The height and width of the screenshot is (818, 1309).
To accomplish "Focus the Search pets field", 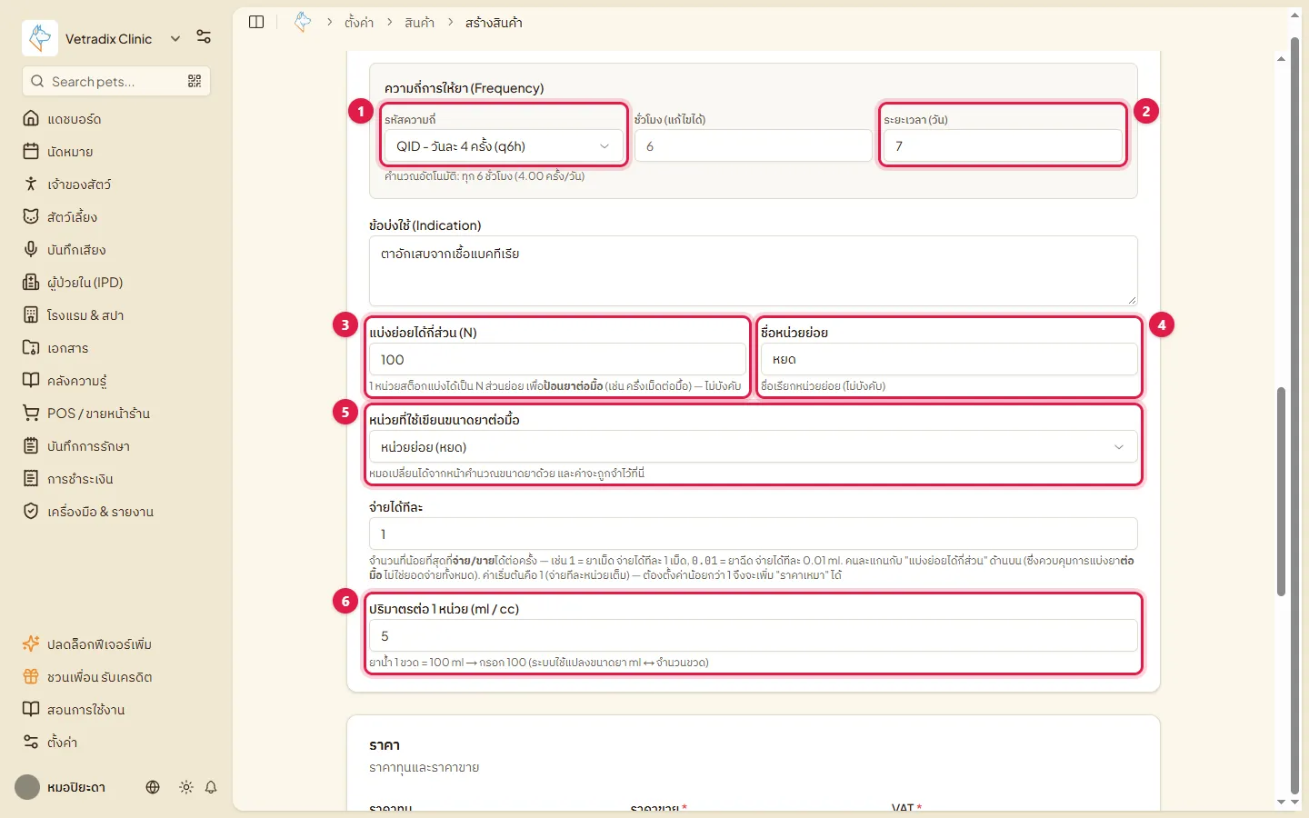I will [x=116, y=81].
